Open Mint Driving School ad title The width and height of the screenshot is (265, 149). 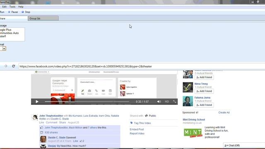[x=194, y=120]
